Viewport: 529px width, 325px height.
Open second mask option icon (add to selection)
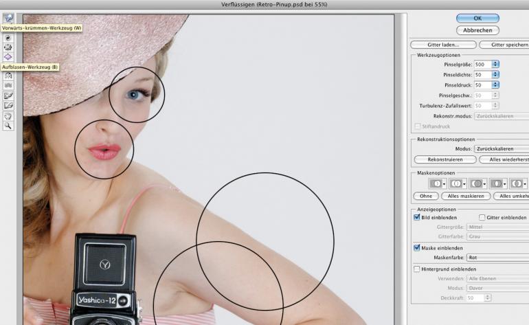[458, 183]
